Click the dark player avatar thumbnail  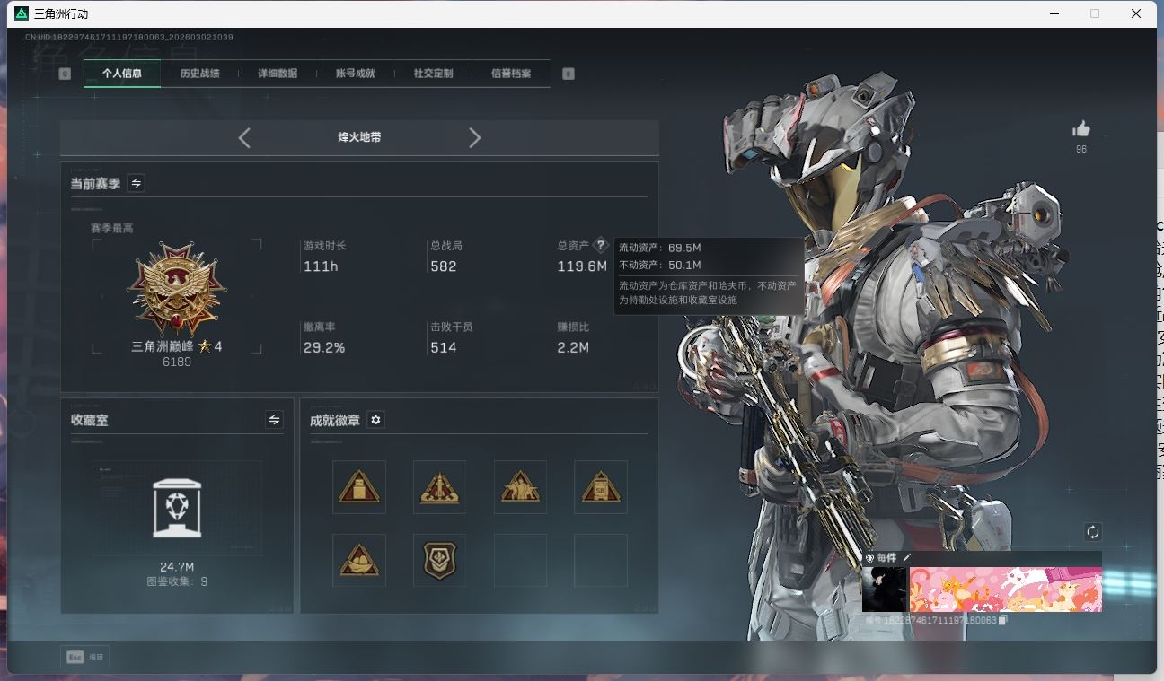pyautogui.click(x=885, y=589)
